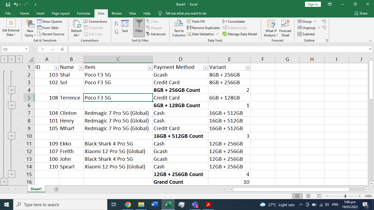Switch to the Page Layout tab
The width and height of the screenshot is (374, 210).
tap(61, 13)
